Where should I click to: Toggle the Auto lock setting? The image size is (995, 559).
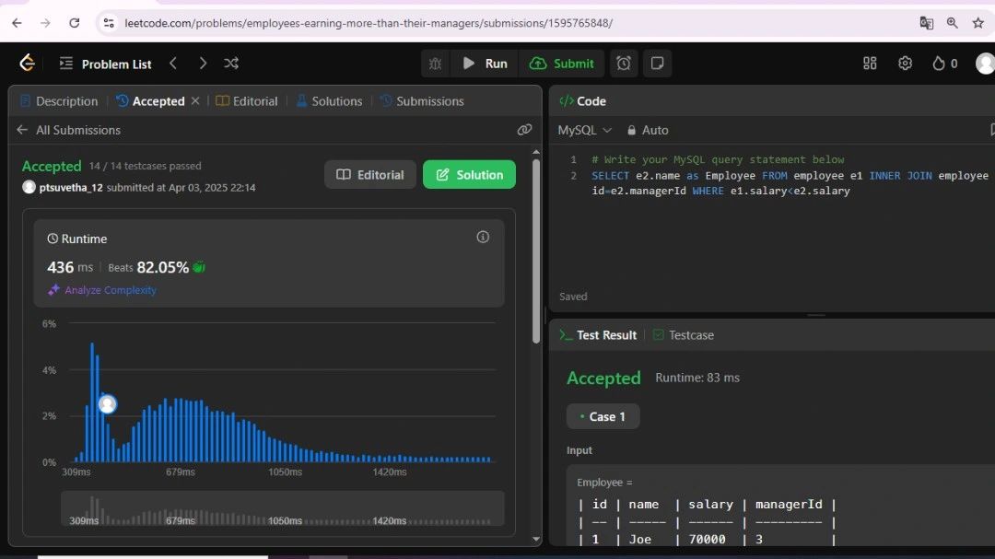648,130
